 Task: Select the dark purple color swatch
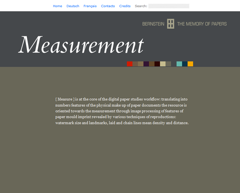(x=146, y=64)
